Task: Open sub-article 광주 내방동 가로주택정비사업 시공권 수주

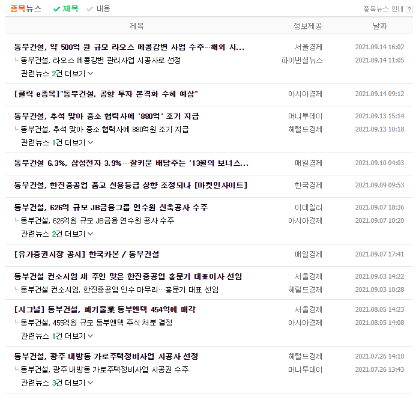Action: [104, 369]
